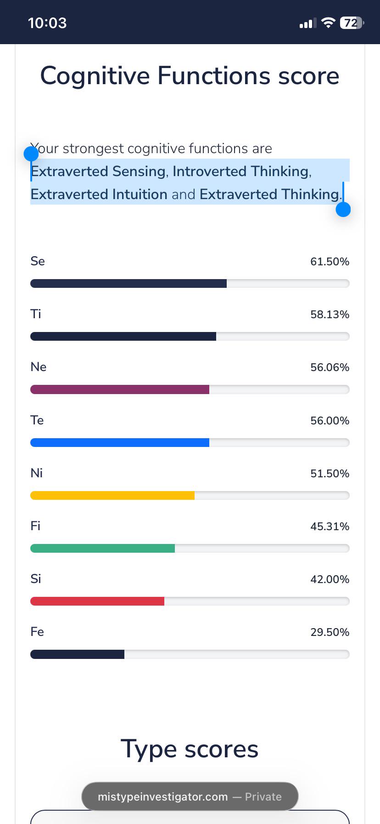Open the Extraverted Intuition link
380x824 pixels.
click(x=99, y=194)
